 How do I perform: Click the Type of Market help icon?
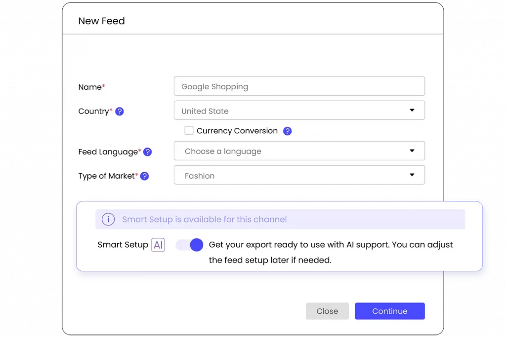point(144,176)
